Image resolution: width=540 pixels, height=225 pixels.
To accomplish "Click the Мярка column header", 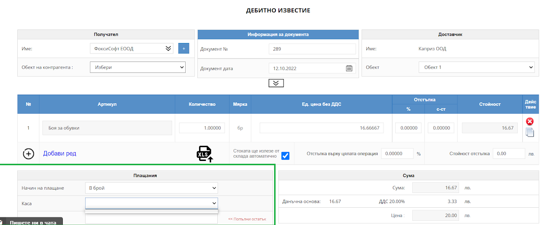I will pos(240,104).
